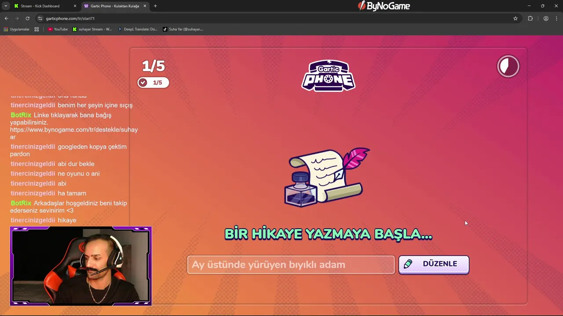This screenshot has height=316, width=563.
Task: Open Uygulamalar apps bookmark
Action: pyautogui.click(x=16, y=29)
